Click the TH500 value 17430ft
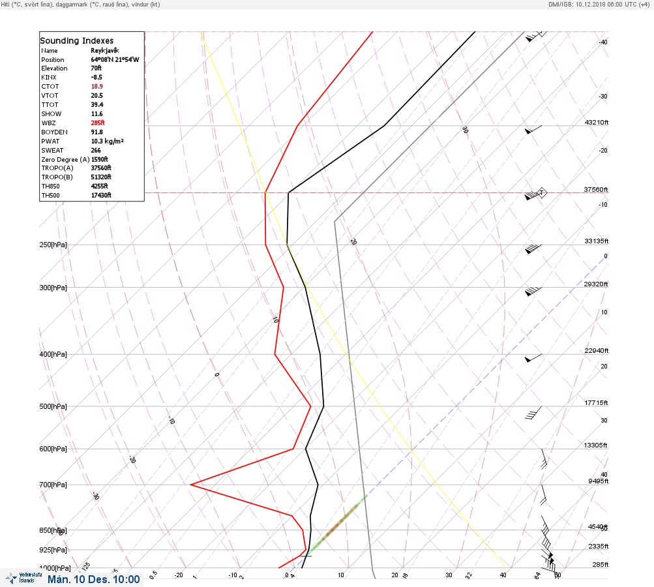Viewport: 654px width, 587px height. [x=101, y=195]
